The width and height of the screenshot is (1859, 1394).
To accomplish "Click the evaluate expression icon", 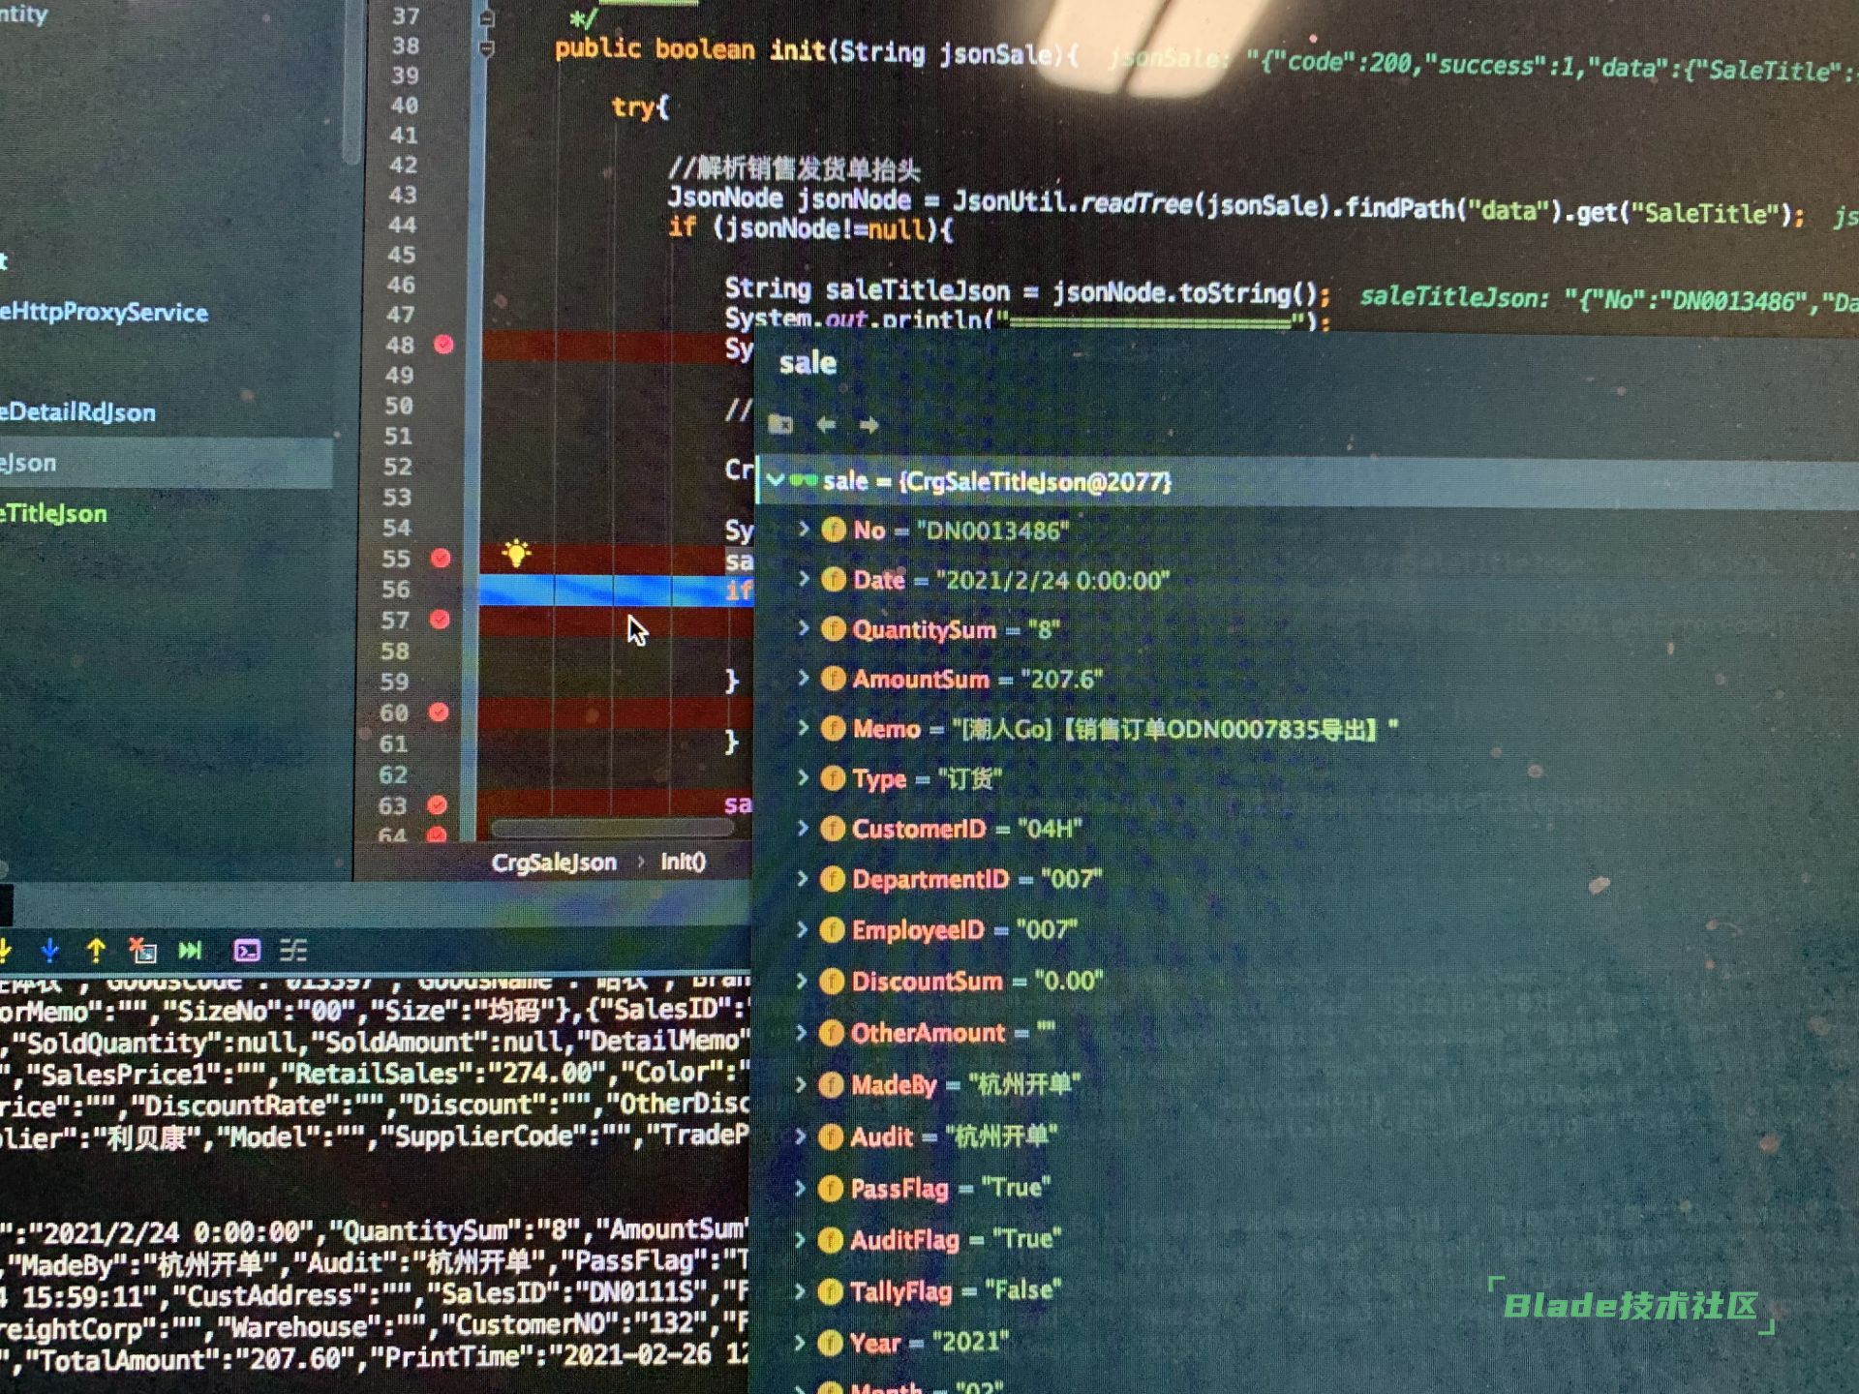I will coord(247,951).
